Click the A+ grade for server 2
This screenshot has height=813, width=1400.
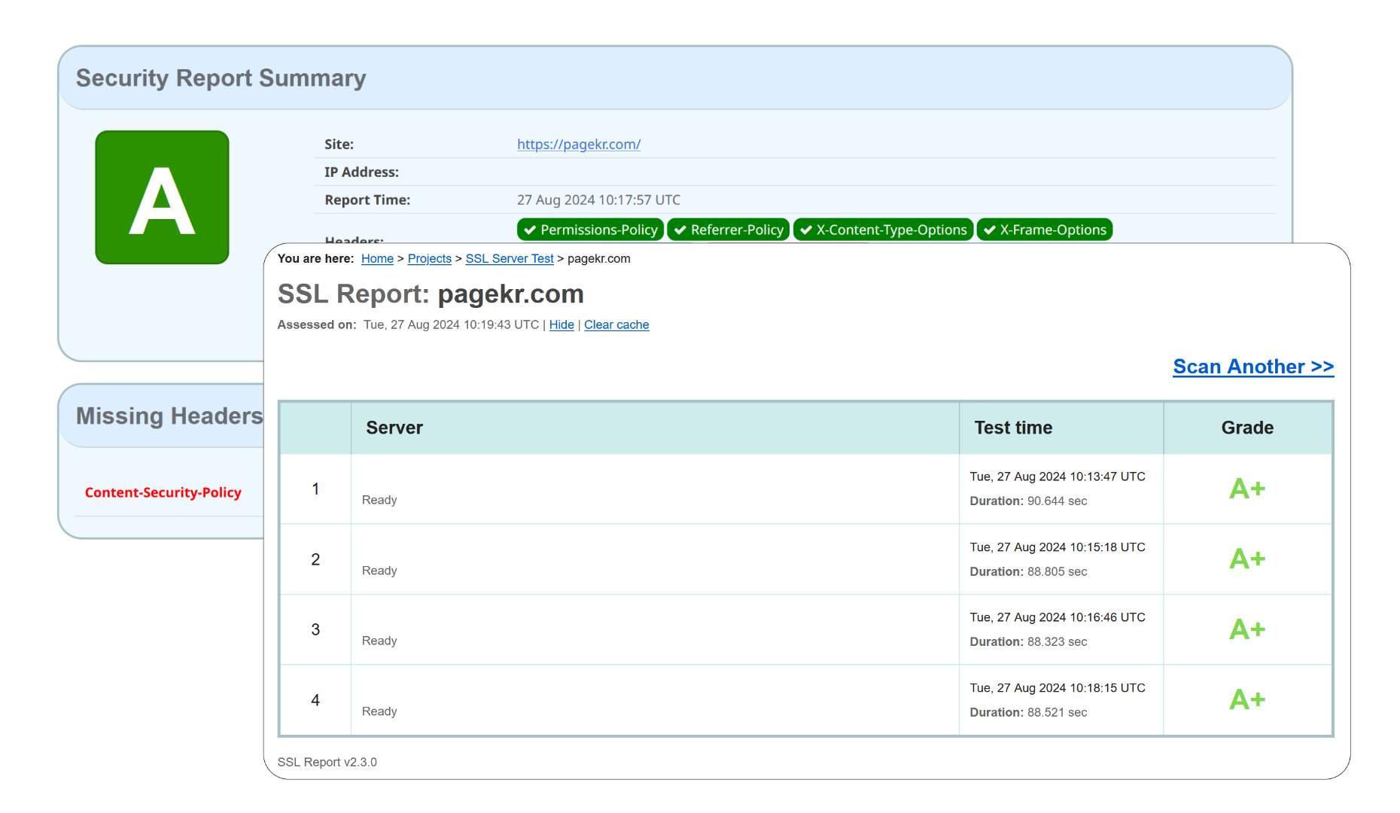1247,559
